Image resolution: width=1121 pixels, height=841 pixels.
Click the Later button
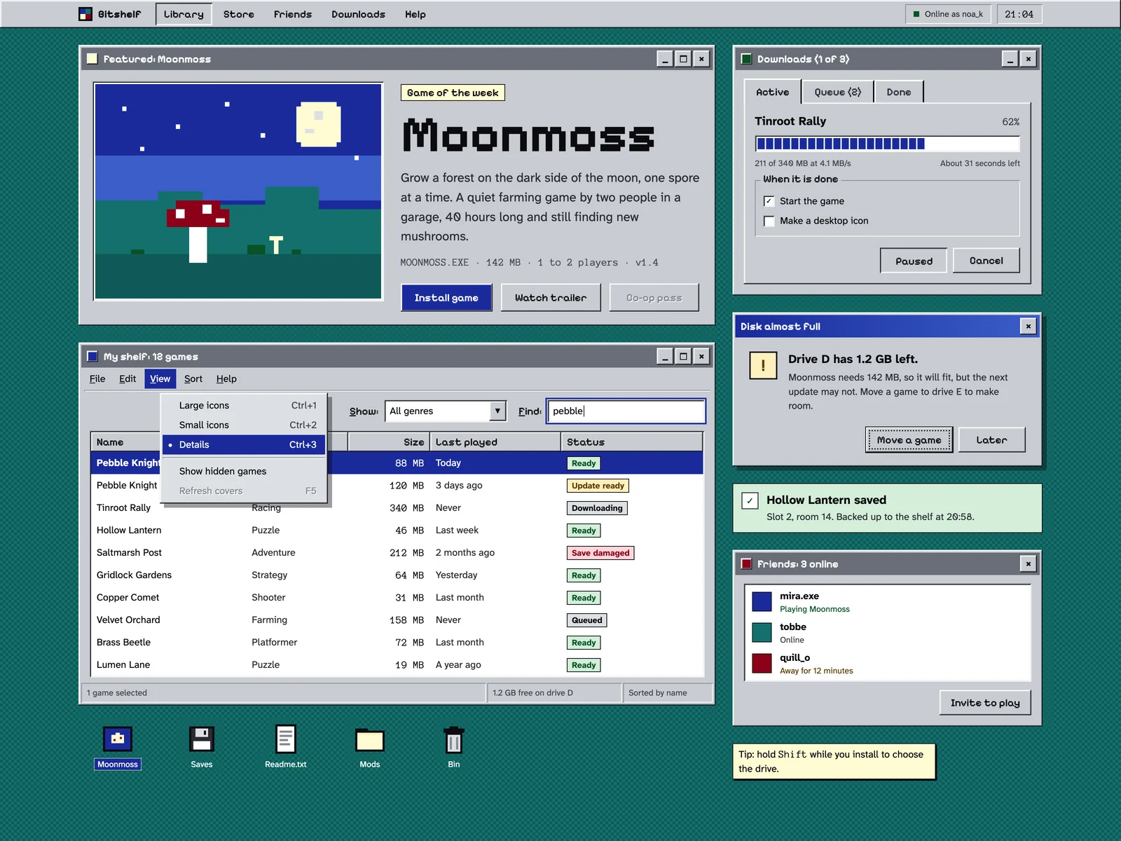(x=991, y=439)
